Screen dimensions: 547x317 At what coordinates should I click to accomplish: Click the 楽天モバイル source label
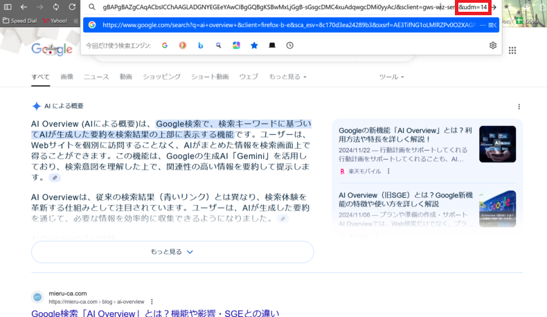coord(364,171)
